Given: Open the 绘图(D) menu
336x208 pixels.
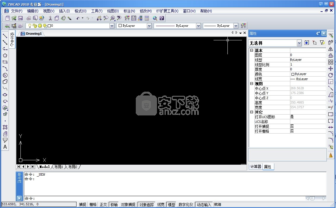Looking at the screenshot, I should tap(113, 11).
